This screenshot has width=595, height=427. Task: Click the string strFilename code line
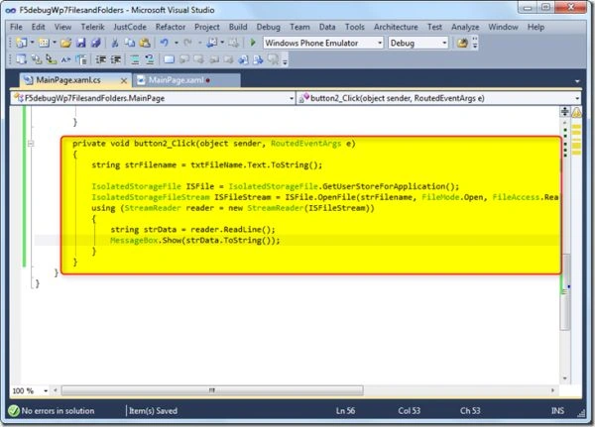[x=207, y=165]
